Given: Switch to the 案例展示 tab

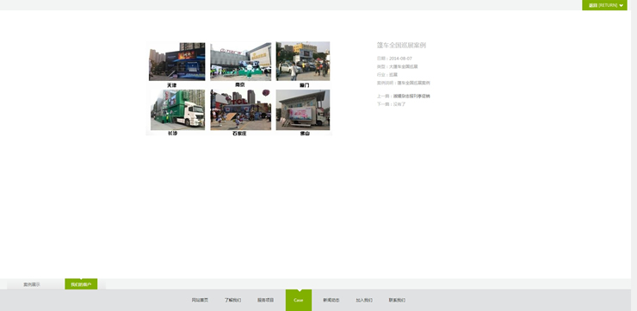Looking at the screenshot, I should coord(32,284).
